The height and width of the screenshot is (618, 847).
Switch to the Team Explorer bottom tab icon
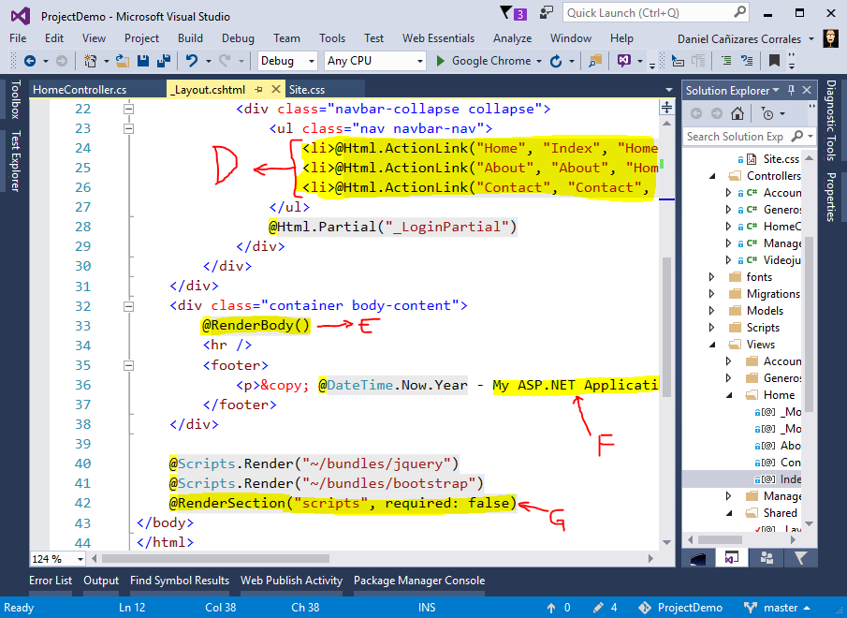click(x=767, y=557)
